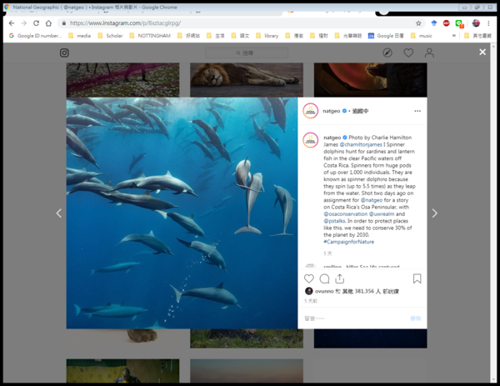The image size is (500, 386).
Task: Click natgeo avatar beside caption
Action: pyautogui.click(x=310, y=140)
